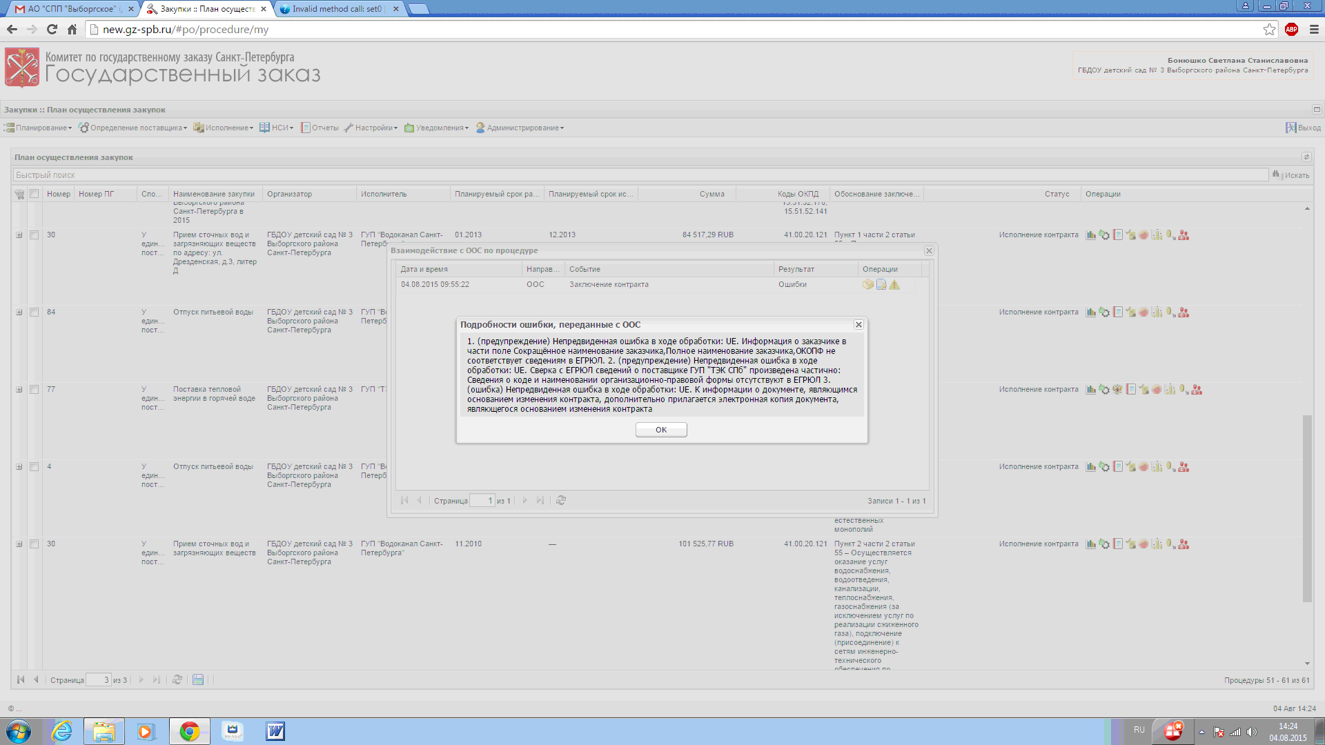Reload the page in the browser
1325x745 pixels.
point(52,29)
